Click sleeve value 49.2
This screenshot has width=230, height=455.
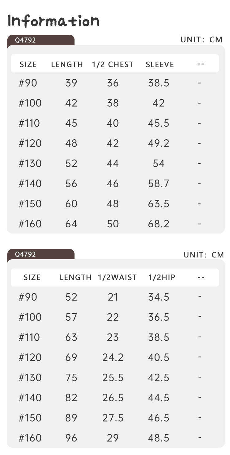click(x=159, y=143)
